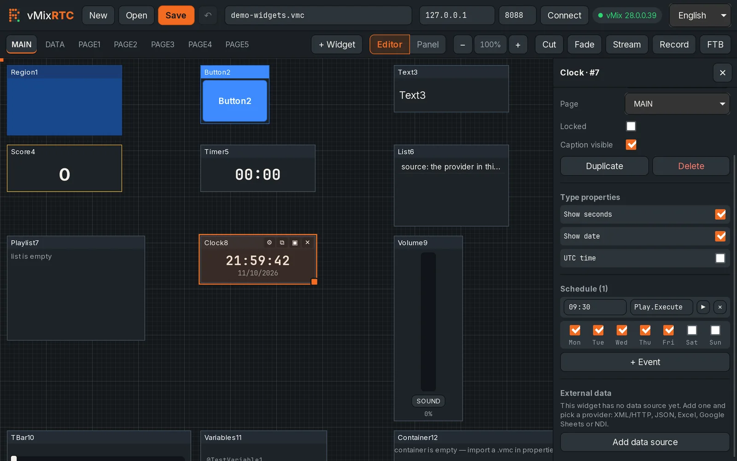Image resolution: width=737 pixels, height=461 pixels.
Task: Uncheck Caption visible
Action: [x=631, y=145]
